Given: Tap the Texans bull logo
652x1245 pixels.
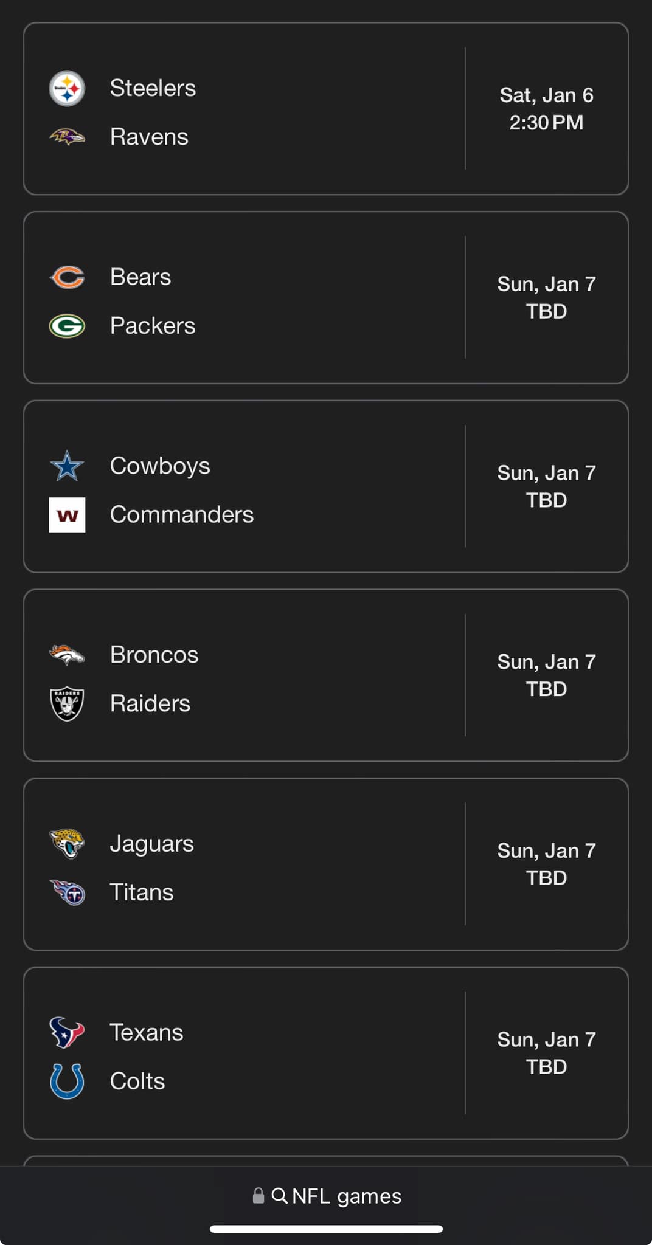Looking at the screenshot, I should (x=67, y=1032).
